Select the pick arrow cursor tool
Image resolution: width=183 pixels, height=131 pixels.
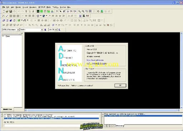(x=60, y=11)
